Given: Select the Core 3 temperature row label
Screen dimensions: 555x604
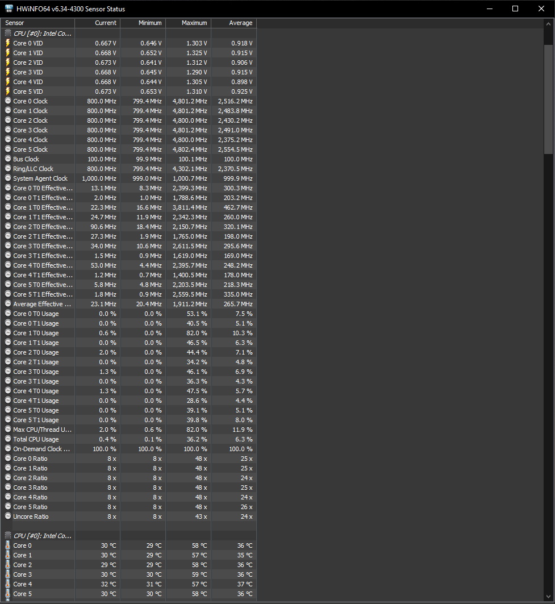Looking at the screenshot, I should (x=22, y=574).
